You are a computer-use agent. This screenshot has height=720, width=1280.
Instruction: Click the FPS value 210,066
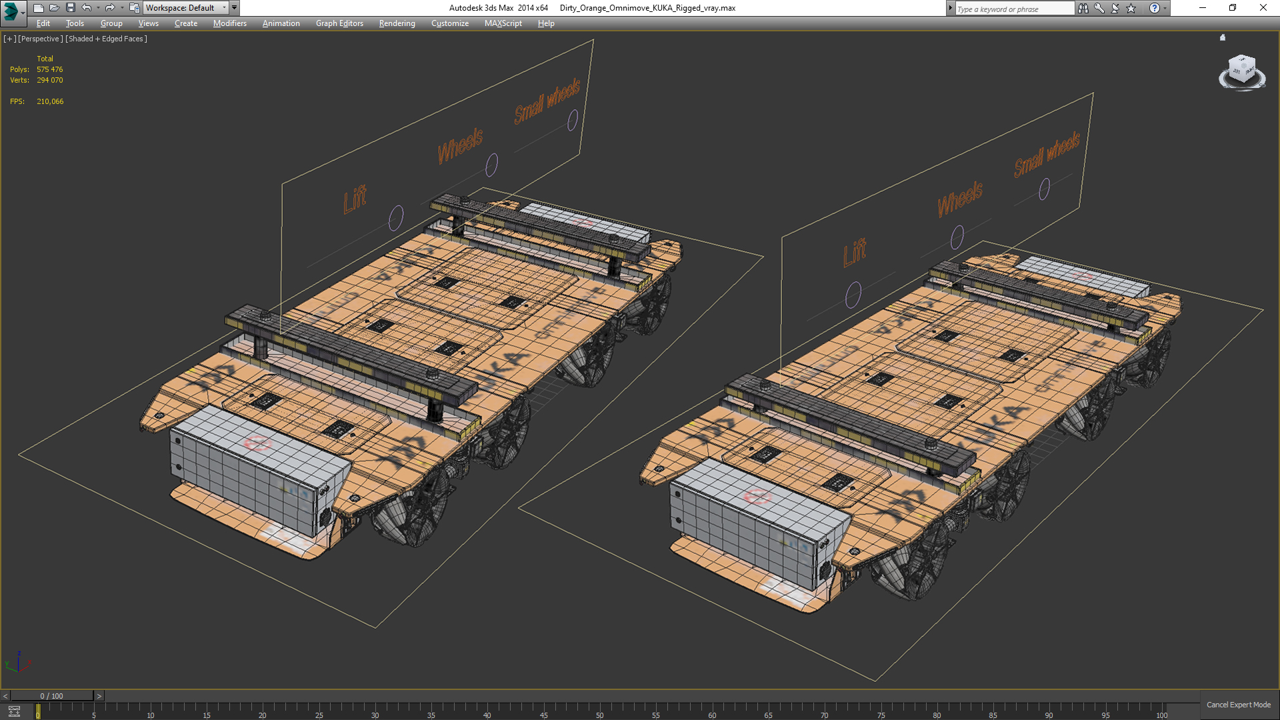click(50, 101)
